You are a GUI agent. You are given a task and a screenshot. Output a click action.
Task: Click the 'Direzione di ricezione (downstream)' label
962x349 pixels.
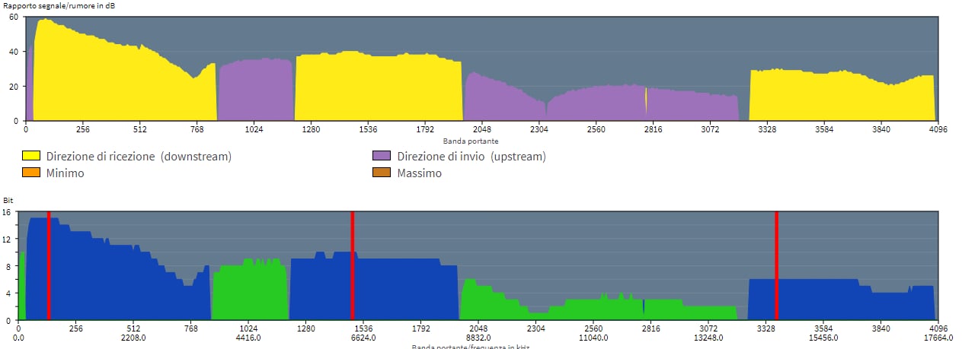click(x=139, y=157)
